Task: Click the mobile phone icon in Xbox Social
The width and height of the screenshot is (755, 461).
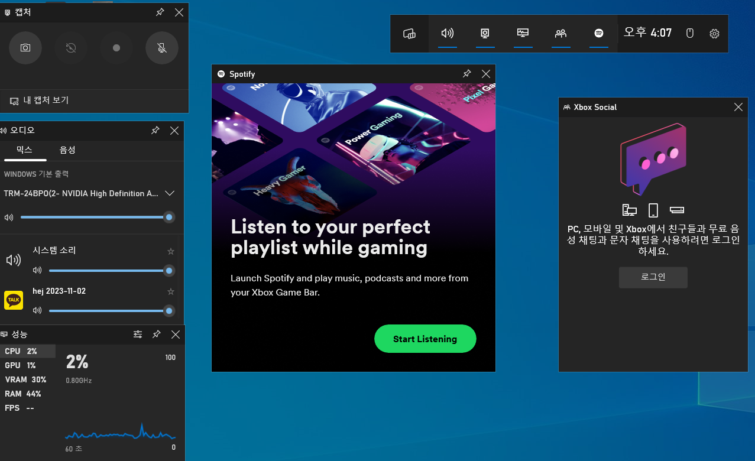Action: 653,210
